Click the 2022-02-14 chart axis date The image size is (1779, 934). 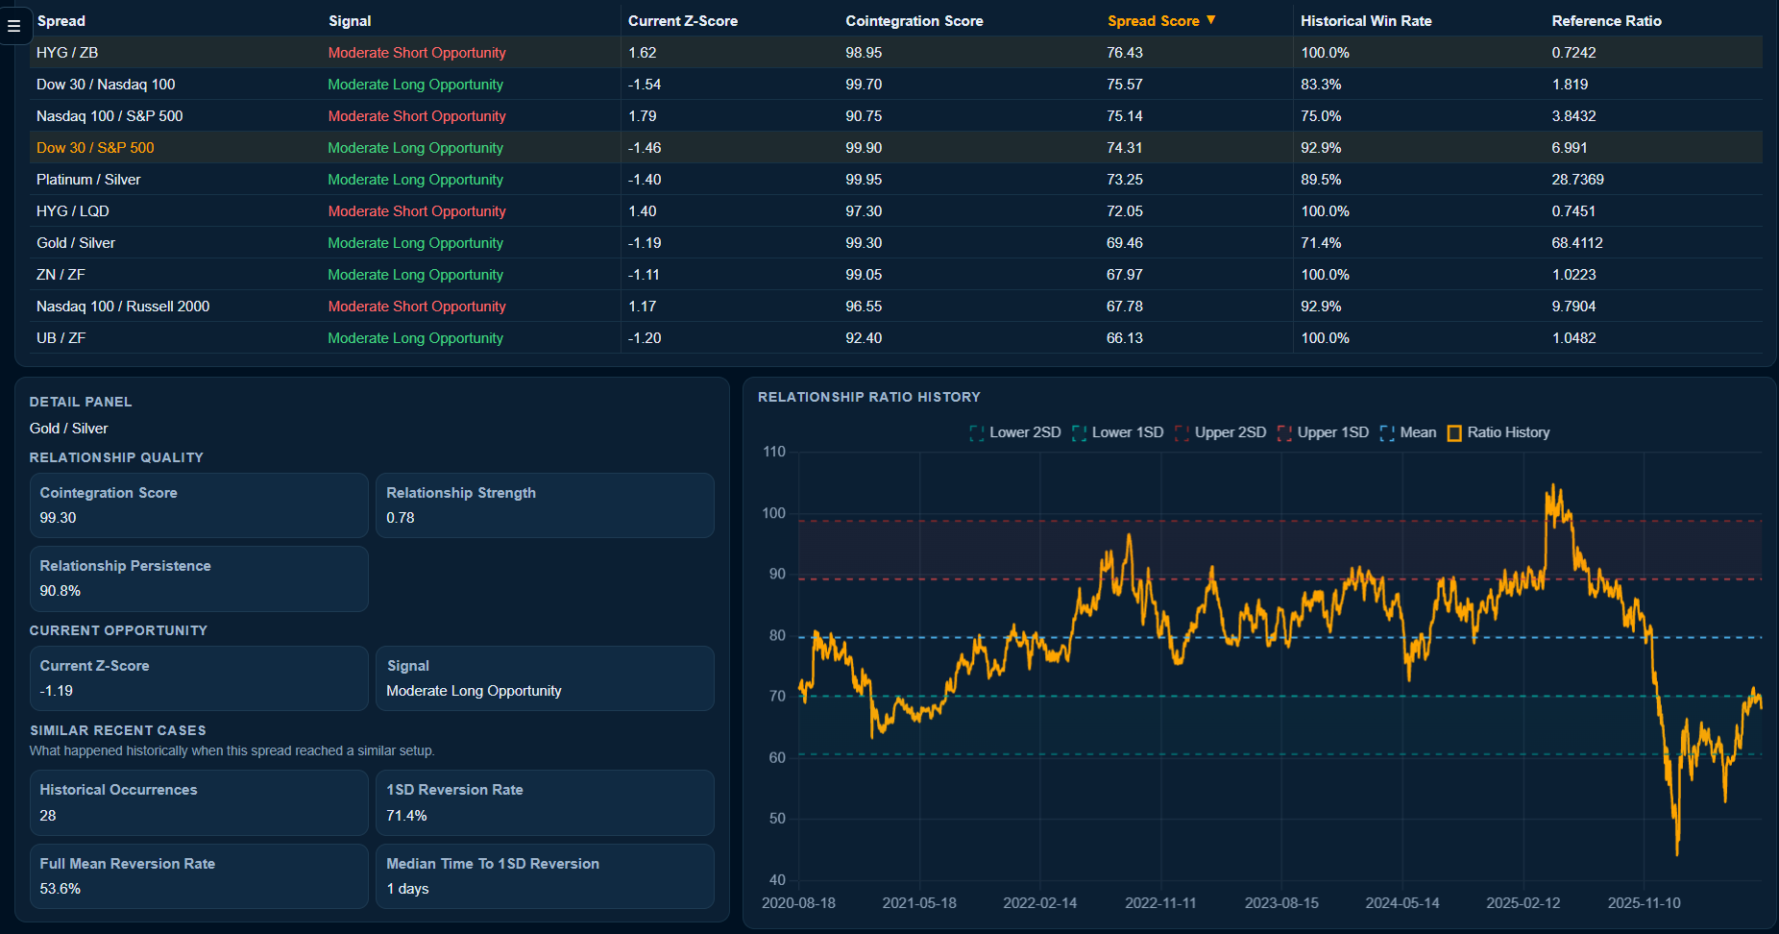1040,903
